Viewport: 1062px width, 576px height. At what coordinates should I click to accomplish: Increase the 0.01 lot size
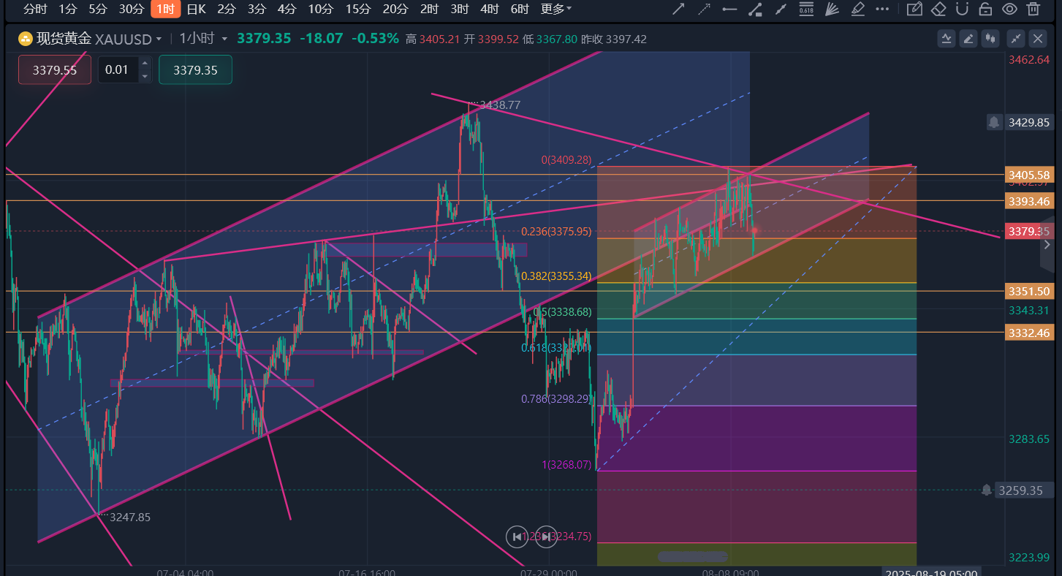pyautogui.click(x=145, y=64)
